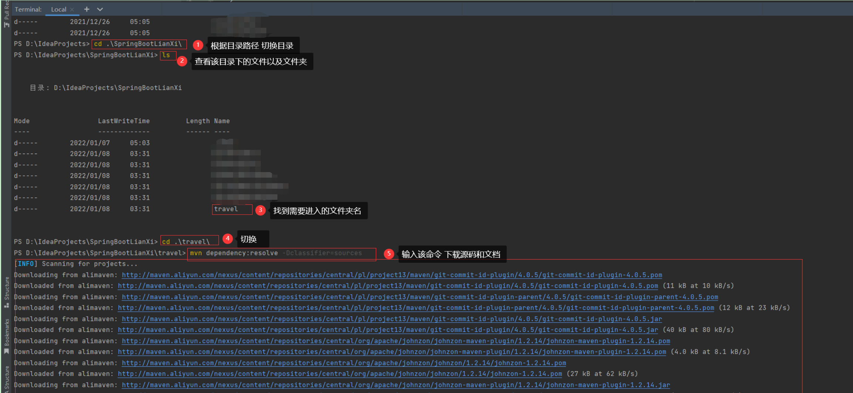Click the 'ls' command text
This screenshot has height=393, width=853.
166,55
